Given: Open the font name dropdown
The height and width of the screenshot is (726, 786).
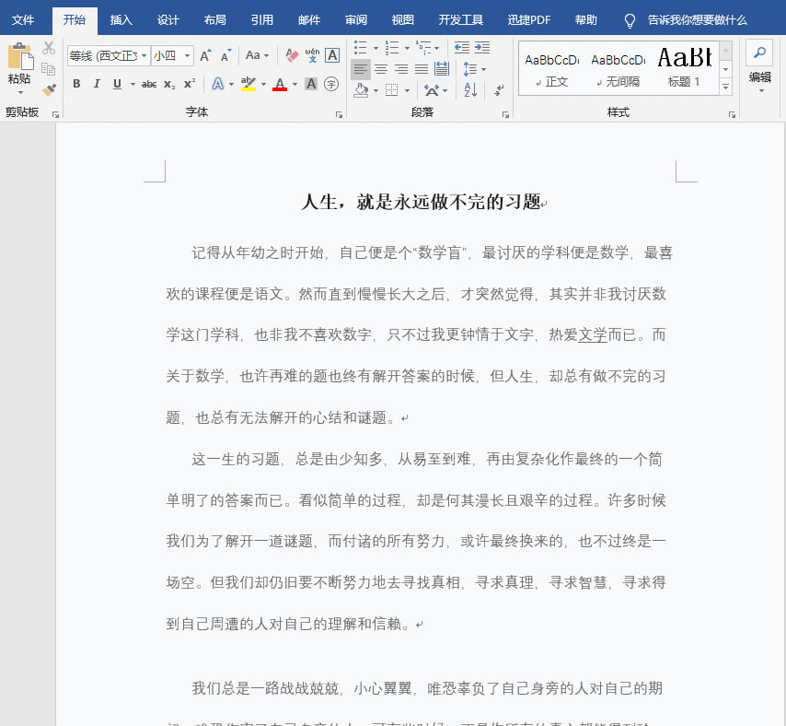Looking at the screenshot, I should click(144, 55).
